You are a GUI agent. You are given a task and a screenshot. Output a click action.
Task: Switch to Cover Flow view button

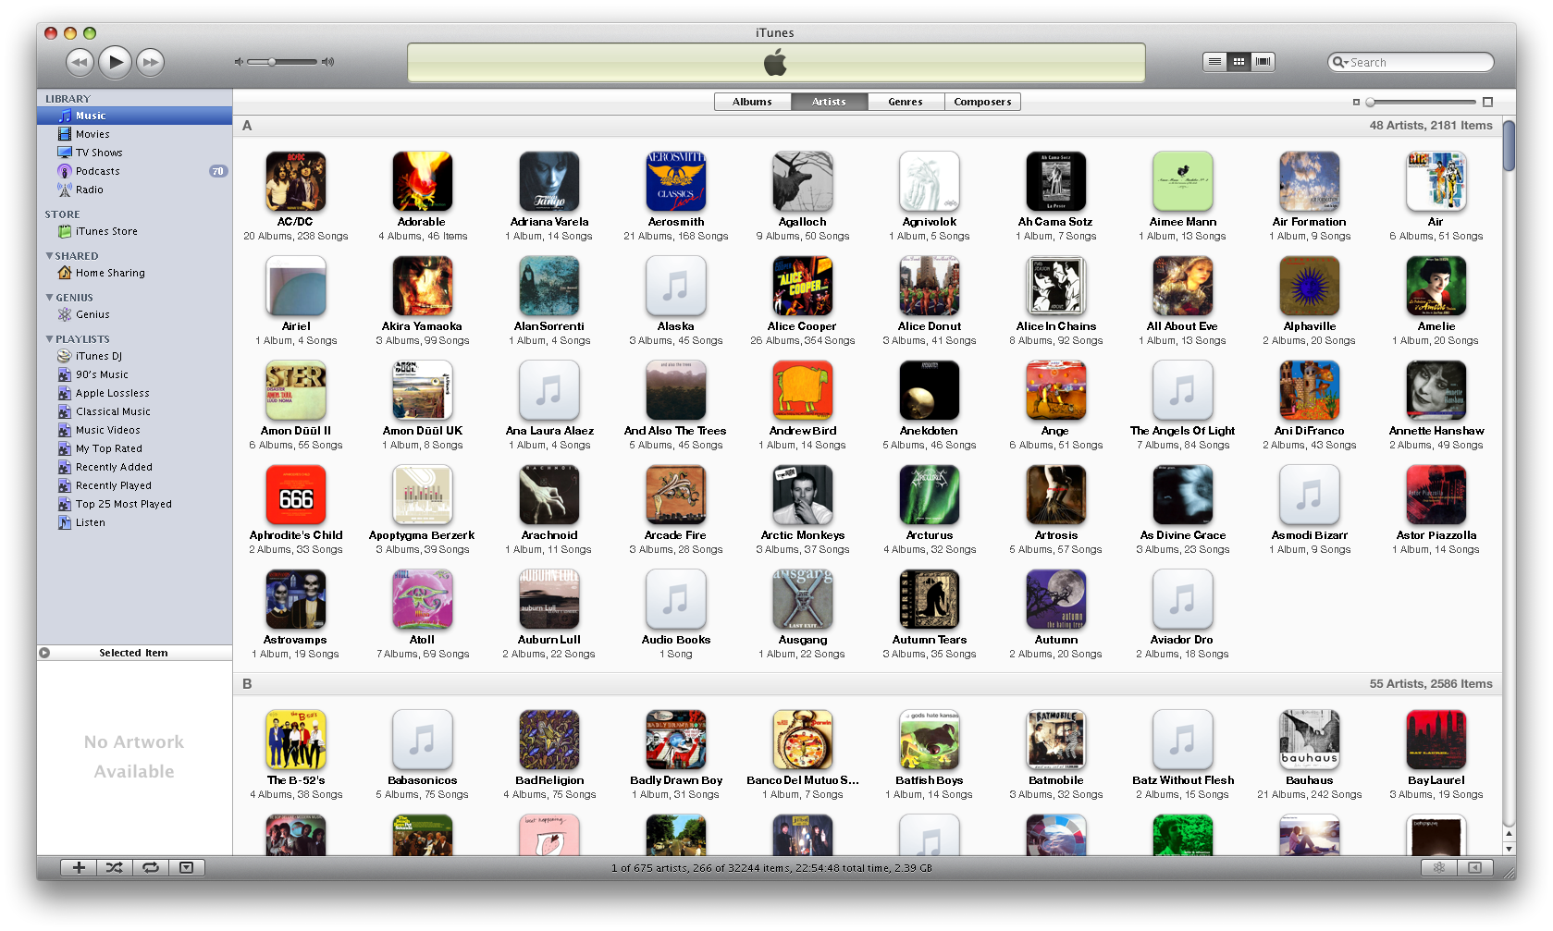1263,62
